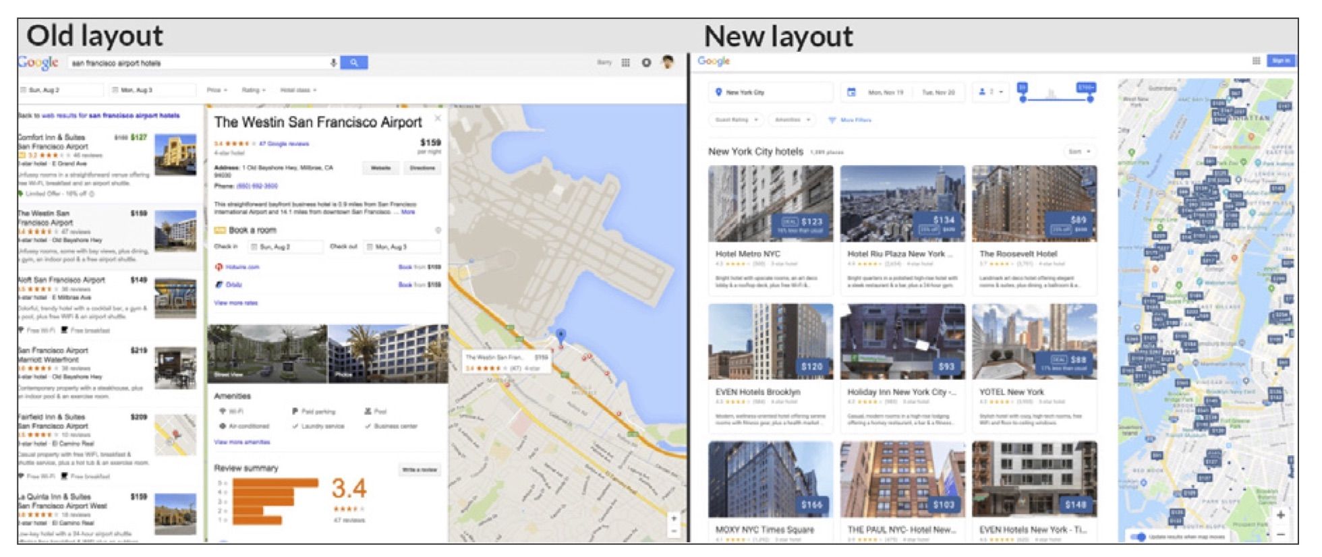Zoom out on the old layout map
The width and height of the screenshot is (1322, 557).
[x=673, y=531]
